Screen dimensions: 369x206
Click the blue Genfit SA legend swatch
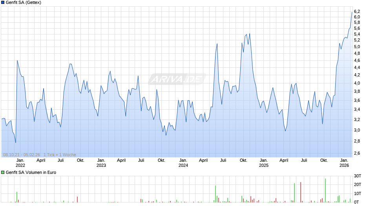point(3,3)
